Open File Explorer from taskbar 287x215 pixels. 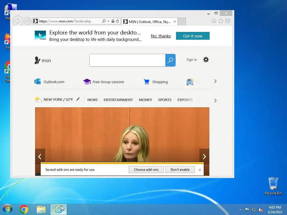tap(41, 209)
